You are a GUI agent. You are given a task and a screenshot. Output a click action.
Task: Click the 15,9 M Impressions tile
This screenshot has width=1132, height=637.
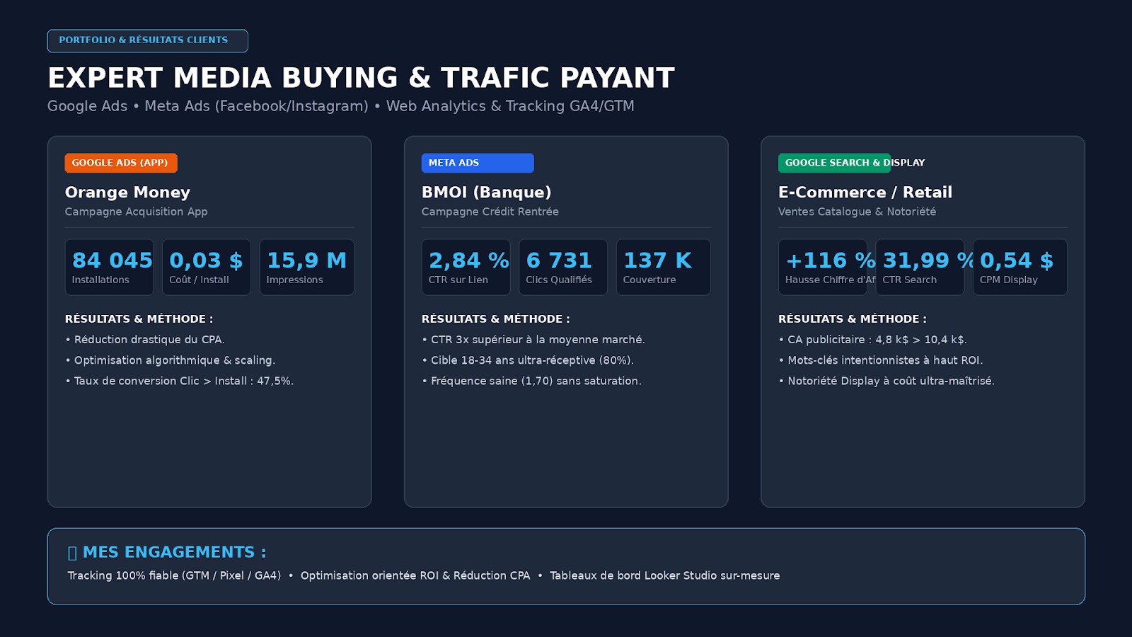pos(307,267)
